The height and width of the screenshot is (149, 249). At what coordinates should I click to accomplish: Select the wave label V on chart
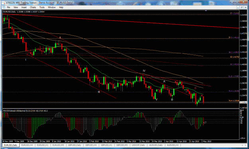(x=157, y=99)
